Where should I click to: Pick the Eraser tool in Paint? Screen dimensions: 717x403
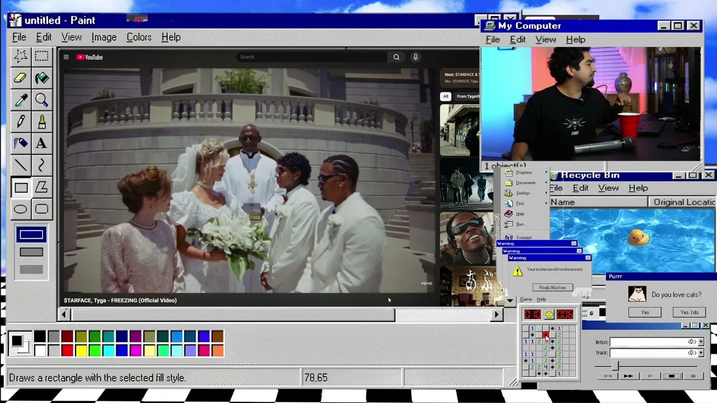[x=21, y=78]
